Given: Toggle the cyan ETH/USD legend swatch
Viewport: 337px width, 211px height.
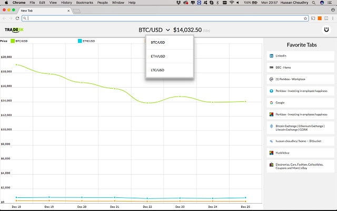Looking at the screenshot, I should (80, 41).
